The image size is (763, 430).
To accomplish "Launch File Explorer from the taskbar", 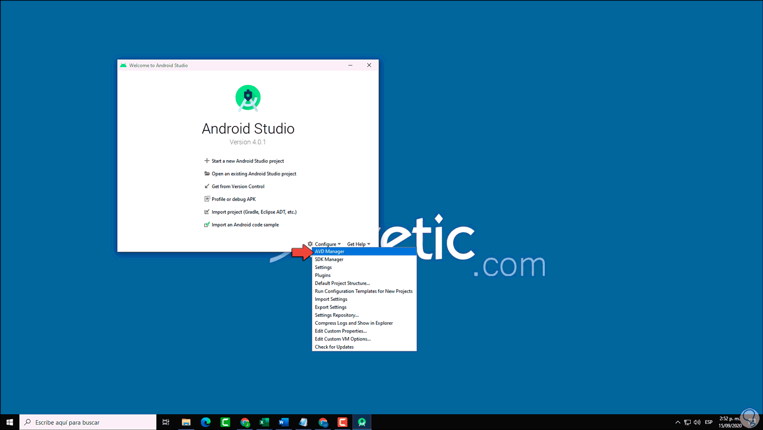I will click(x=186, y=422).
